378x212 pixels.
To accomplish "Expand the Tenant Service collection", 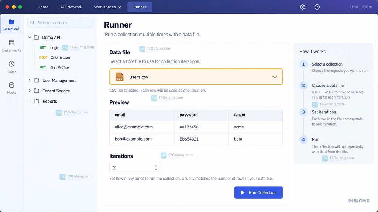I will coord(30,91).
